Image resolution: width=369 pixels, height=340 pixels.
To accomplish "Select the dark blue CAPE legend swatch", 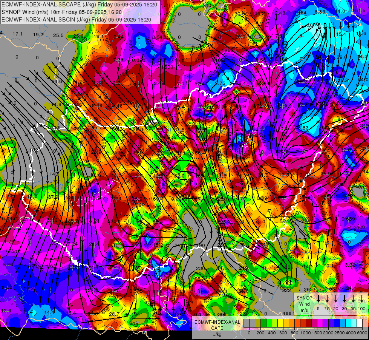I will coord(337,323).
